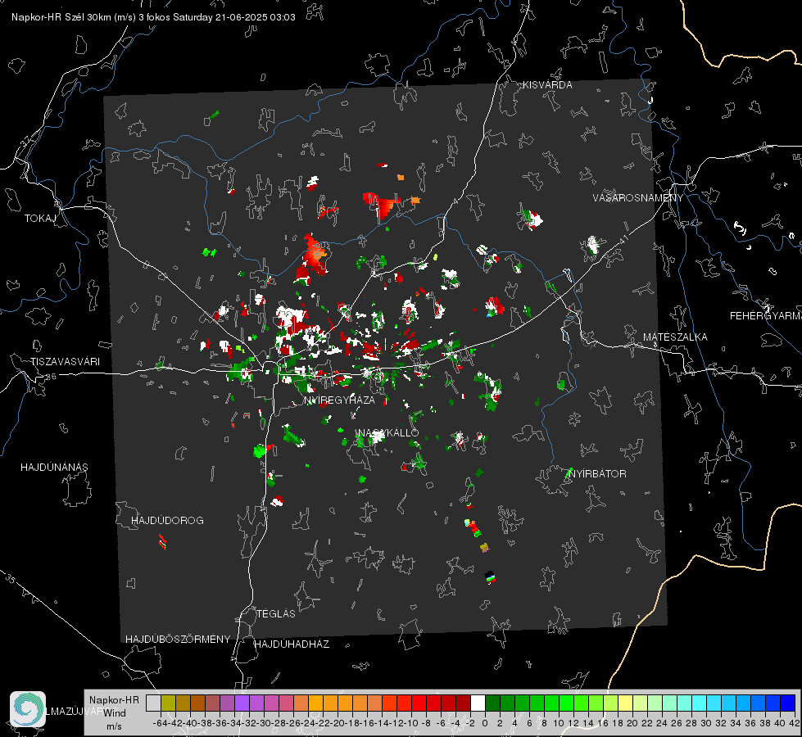Click the HAJDÚNÁNÁS town label
Screen dimensions: 802x737
coord(54,468)
